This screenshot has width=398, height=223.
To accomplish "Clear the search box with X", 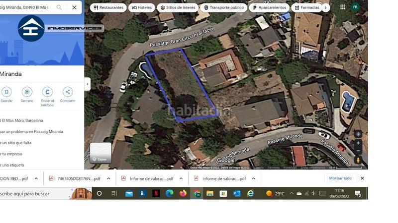I will click(74, 7).
